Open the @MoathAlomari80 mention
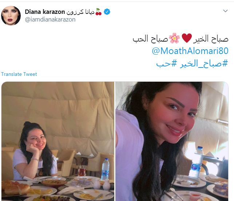234x201 pixels. tap(190, 51)
